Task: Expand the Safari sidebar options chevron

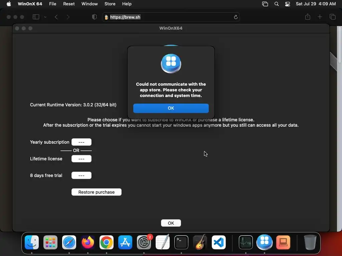Action: pos(45,17)
